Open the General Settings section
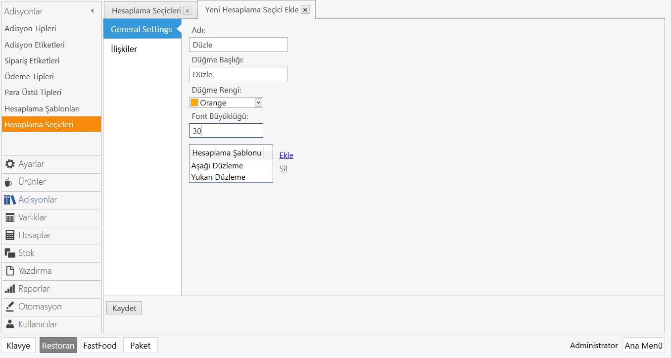This screenshot has width=671, height=358. click(x=142, y=29)
